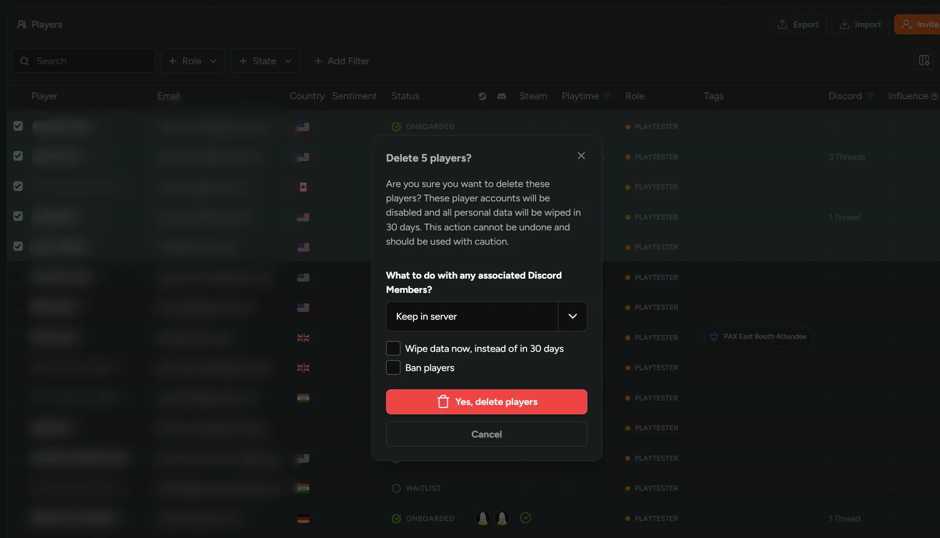
Task: Uncheck the first selected player row
Action: (18, 126)
